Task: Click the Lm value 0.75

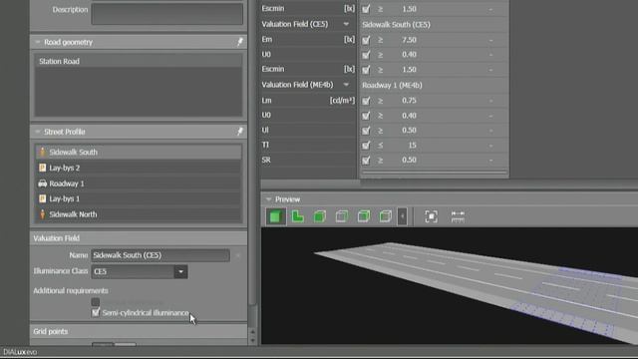Action: (x=409, y=101)
